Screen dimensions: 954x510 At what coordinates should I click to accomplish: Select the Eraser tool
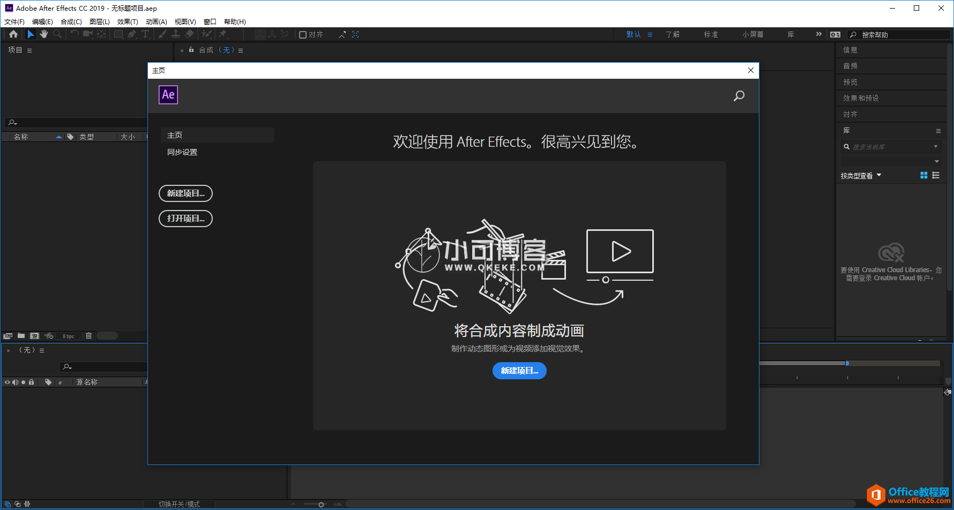point(189,34)
